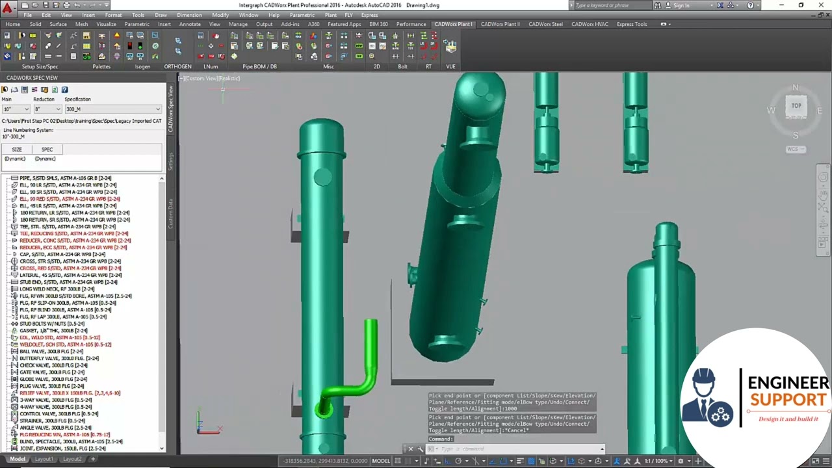Select PIPE, S/STD SMLS, ASTM A-106 component
Screen dimensions: 832x468
[65, 178]
